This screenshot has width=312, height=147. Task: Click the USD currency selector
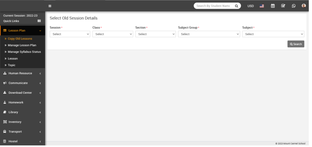tap(250, 6)
